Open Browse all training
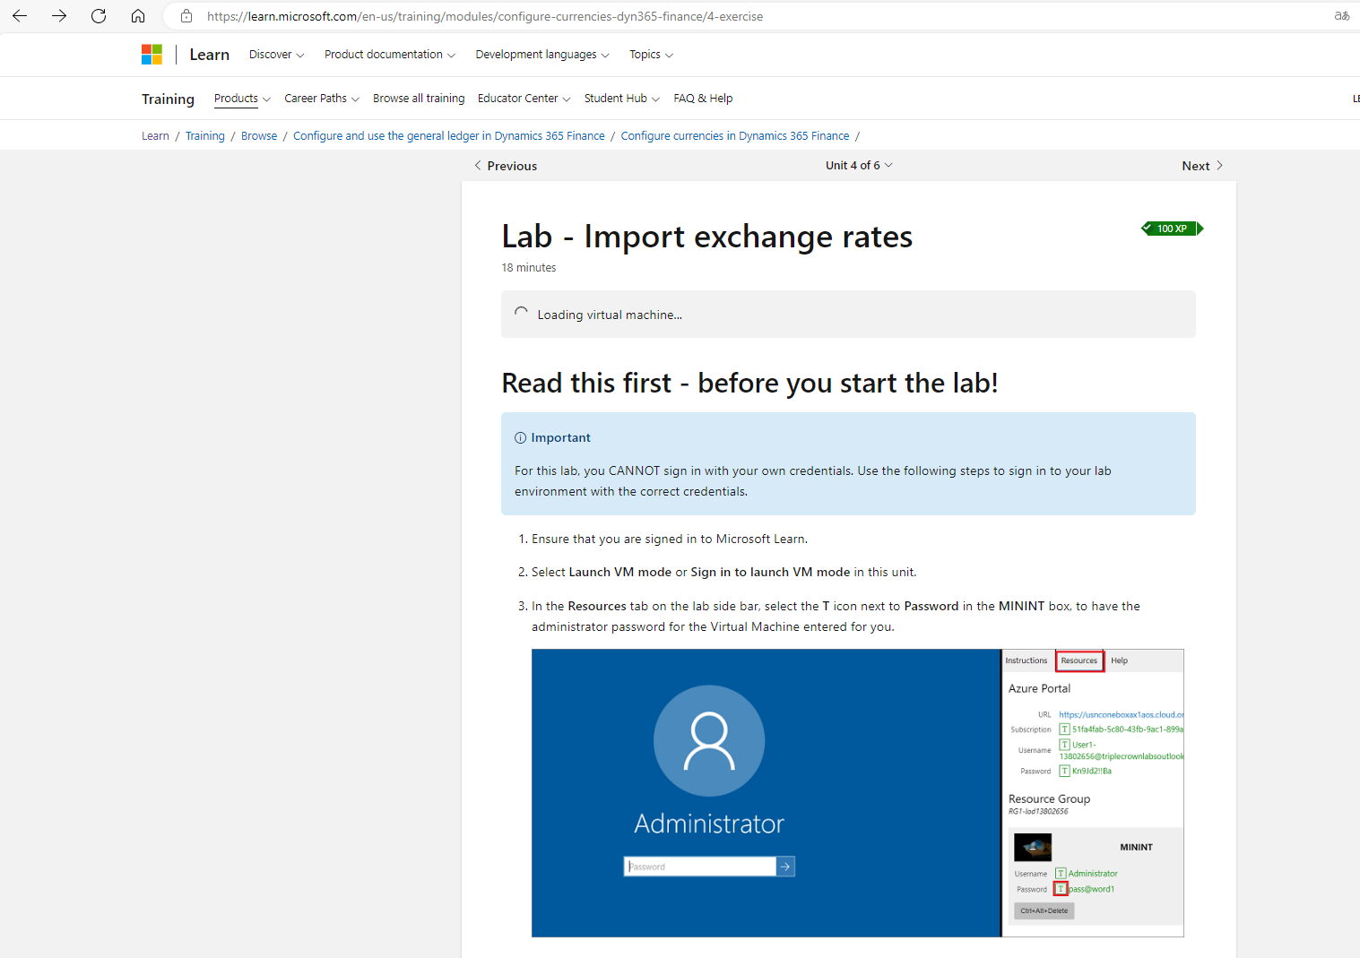The image size is (1360, 958). (419, 98)
